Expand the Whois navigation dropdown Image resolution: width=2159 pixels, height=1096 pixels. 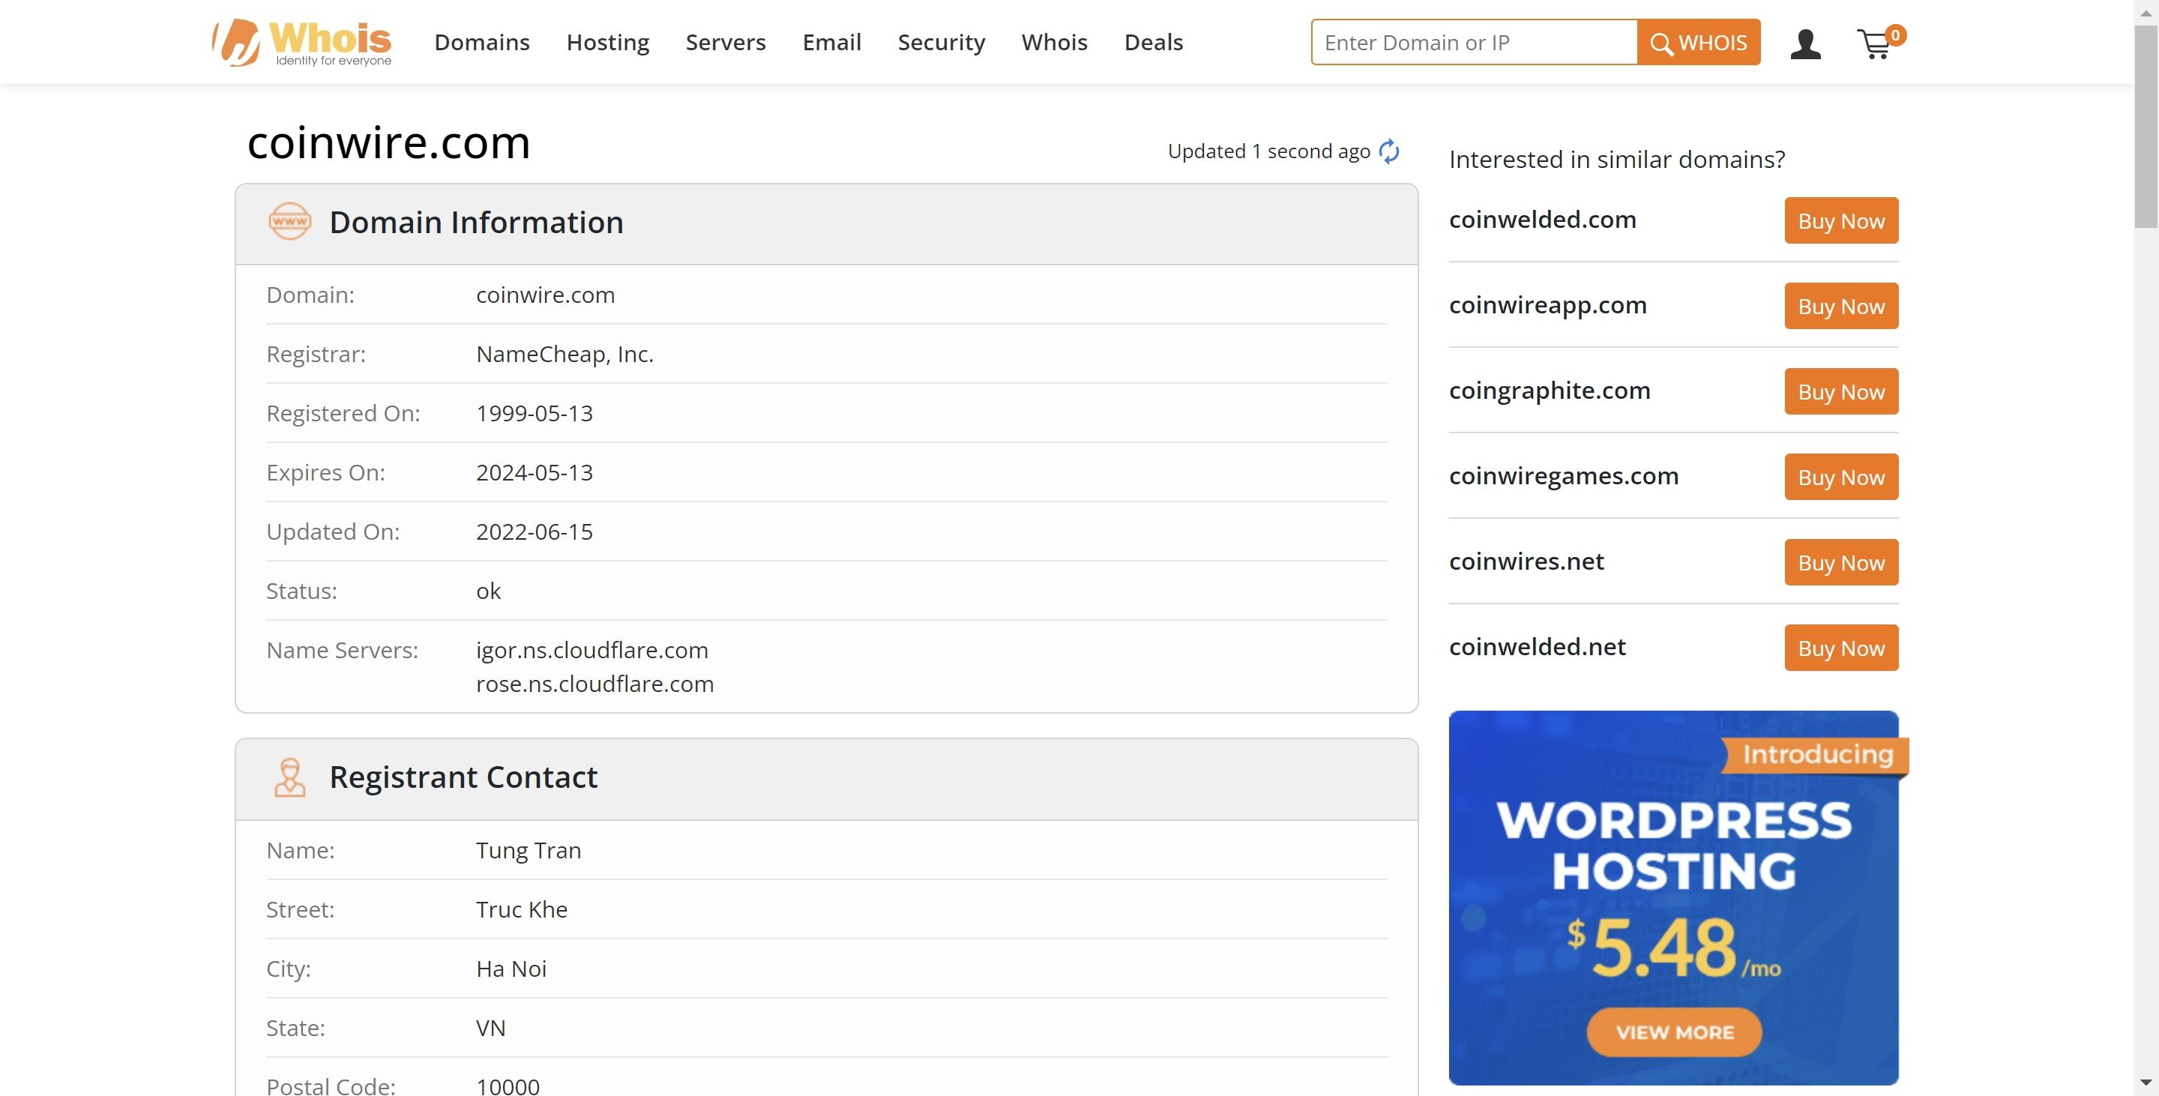pyautogui.click(x=1055, y=42)
